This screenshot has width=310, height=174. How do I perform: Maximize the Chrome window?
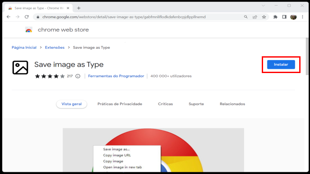289,6
